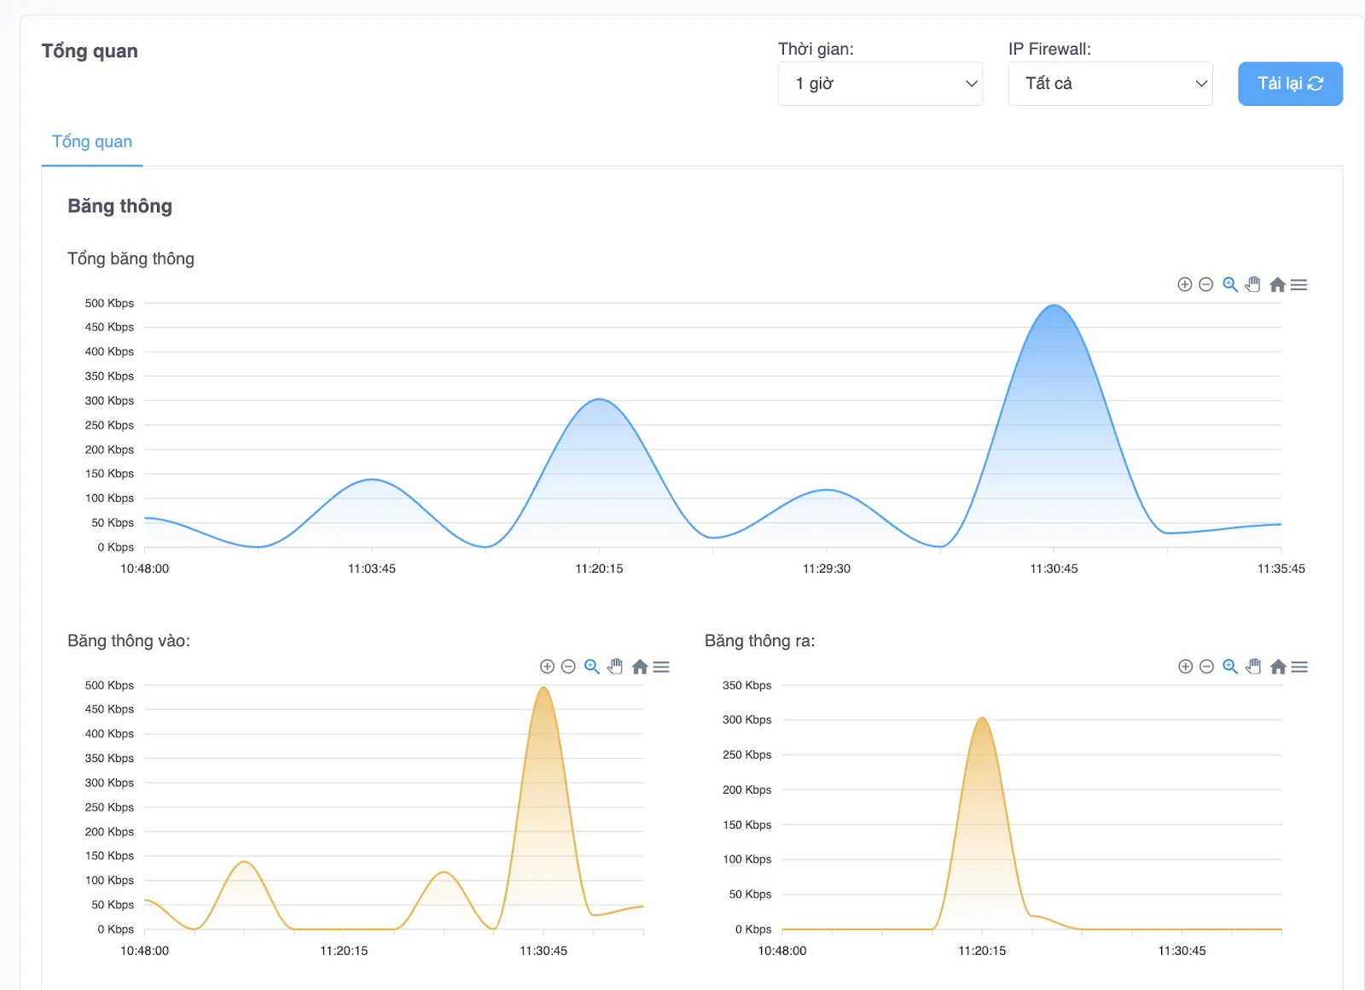Open the Tổng băng thông chart export menu
Viewport: 1365px width, 990px height.
coord(1298,285)
